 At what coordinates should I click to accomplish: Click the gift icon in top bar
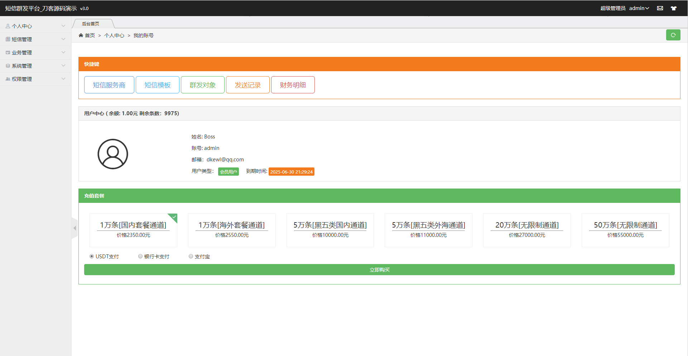click(x=674, y=8)
